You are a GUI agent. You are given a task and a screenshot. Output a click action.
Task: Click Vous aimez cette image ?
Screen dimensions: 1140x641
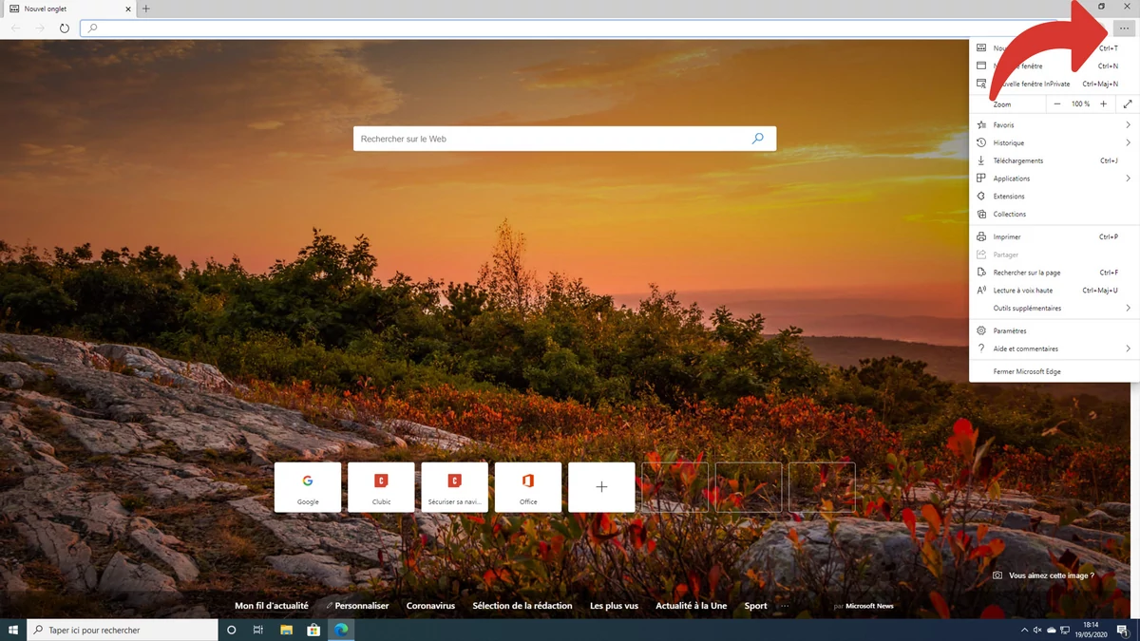1043,575
